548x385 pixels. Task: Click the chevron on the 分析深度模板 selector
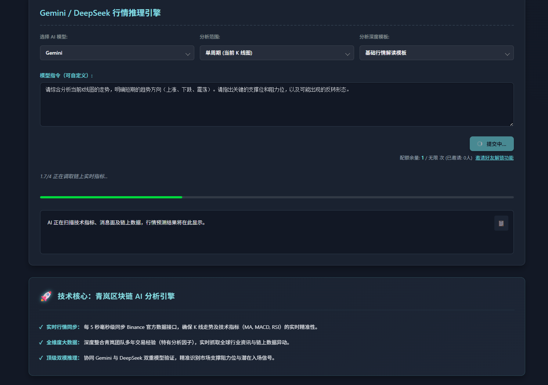tap(508, 53)
